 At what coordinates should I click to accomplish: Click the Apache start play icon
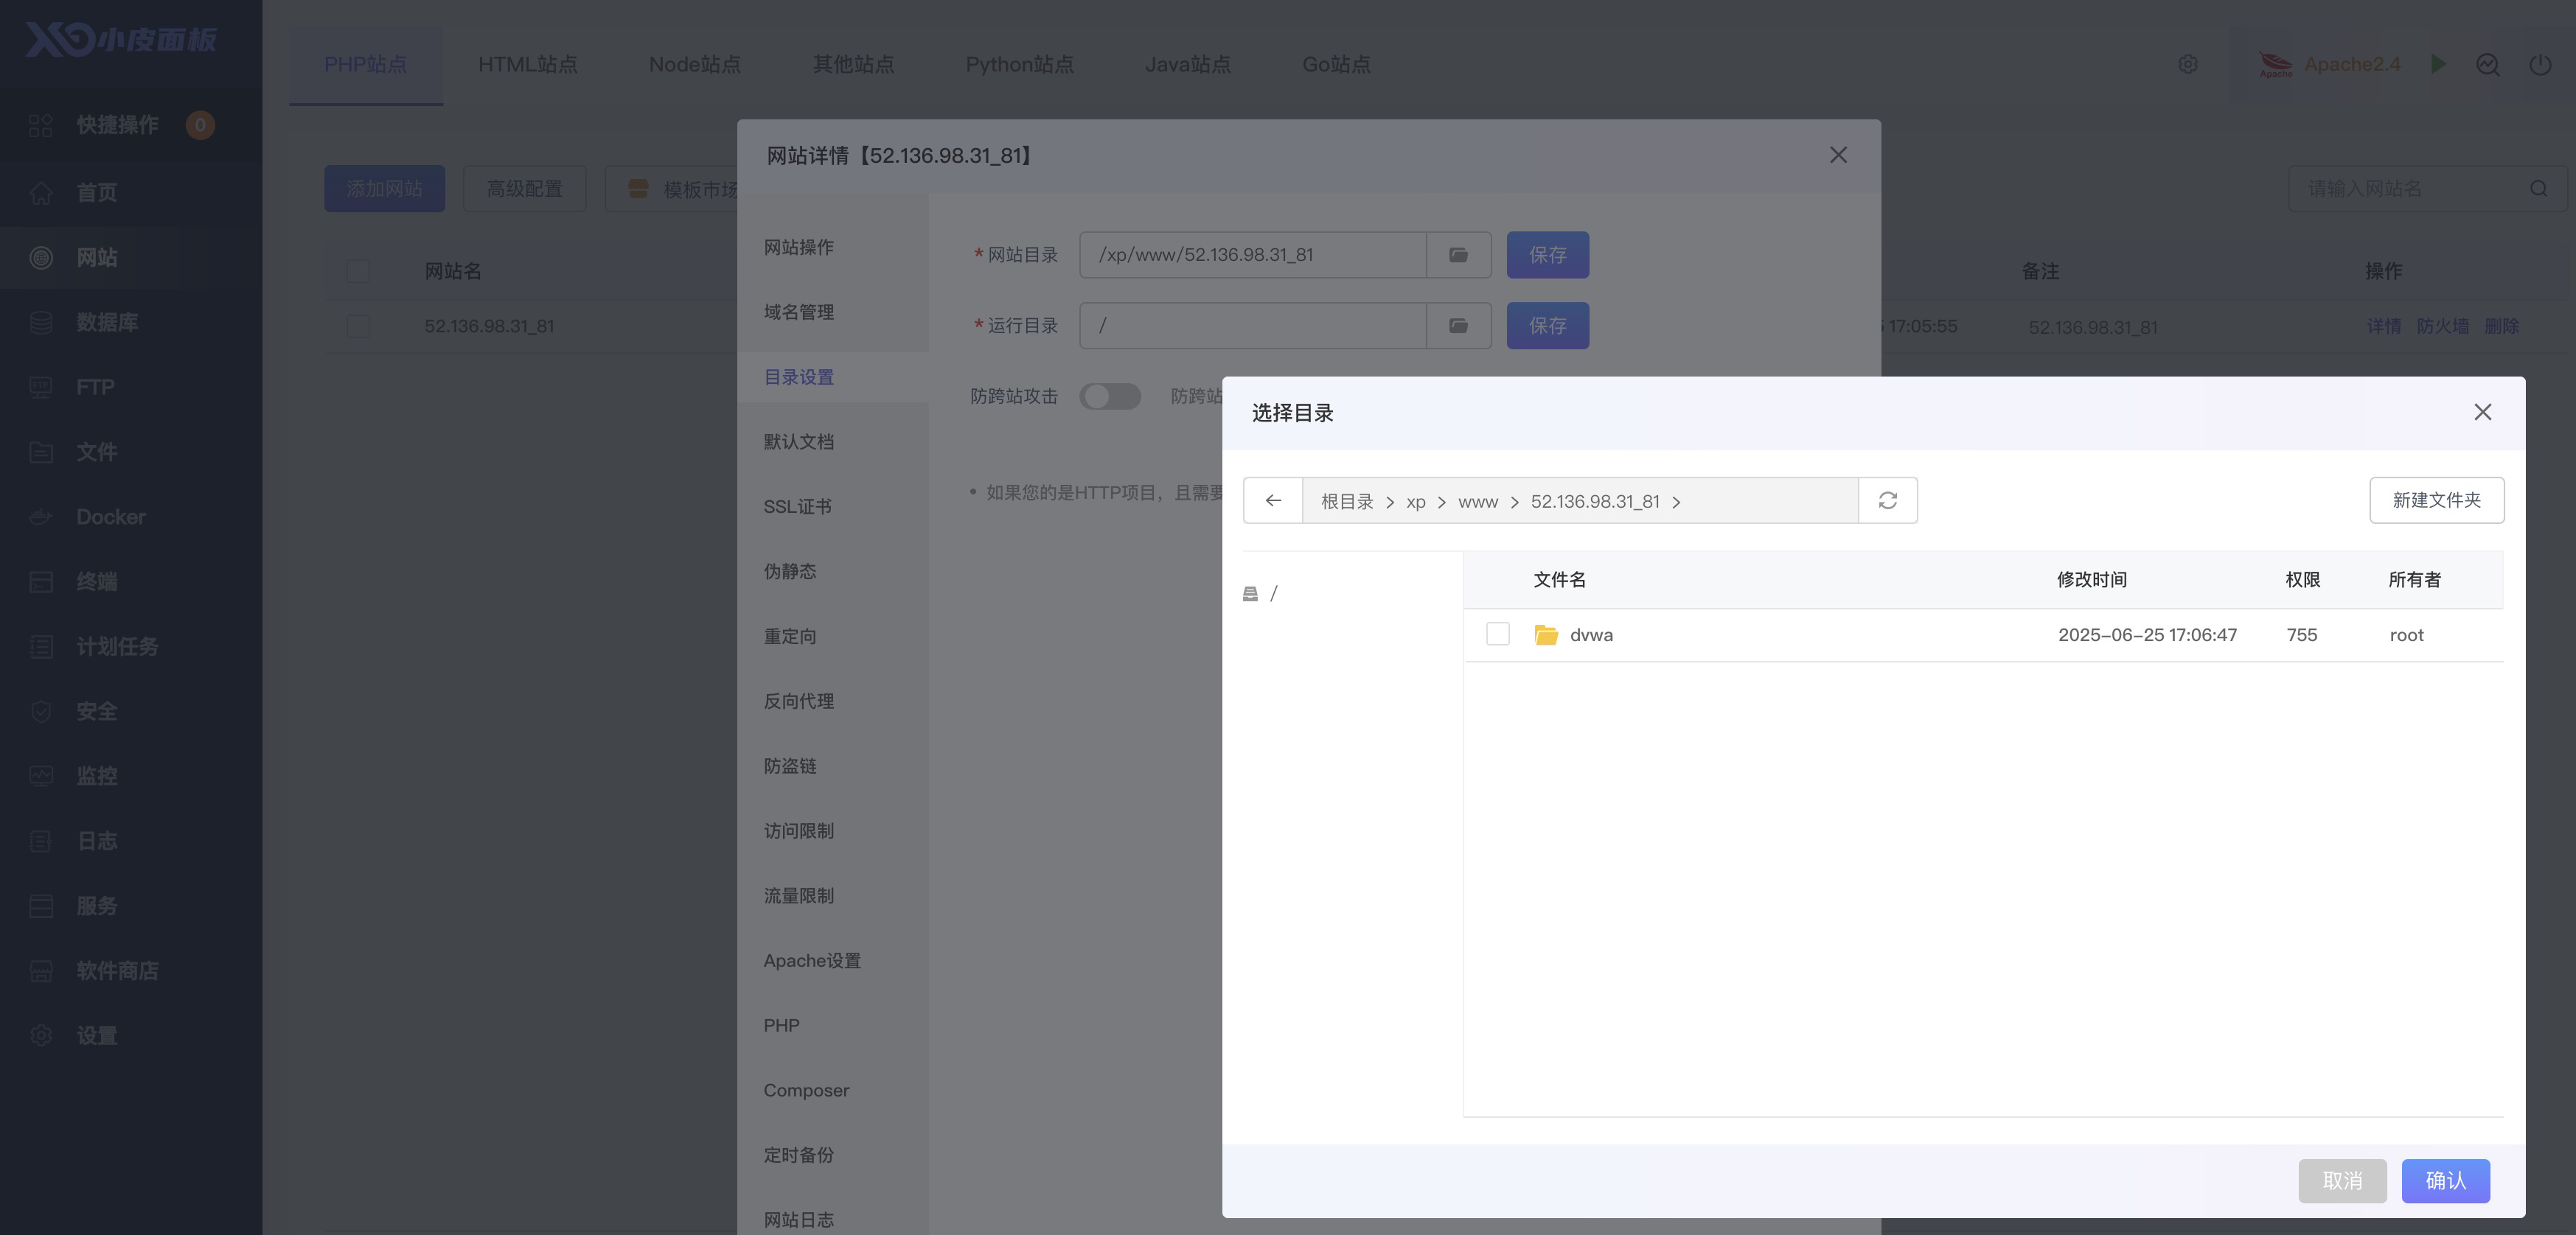2438,64
